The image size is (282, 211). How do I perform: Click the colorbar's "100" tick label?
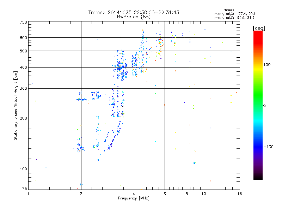[x=267, y=65]
